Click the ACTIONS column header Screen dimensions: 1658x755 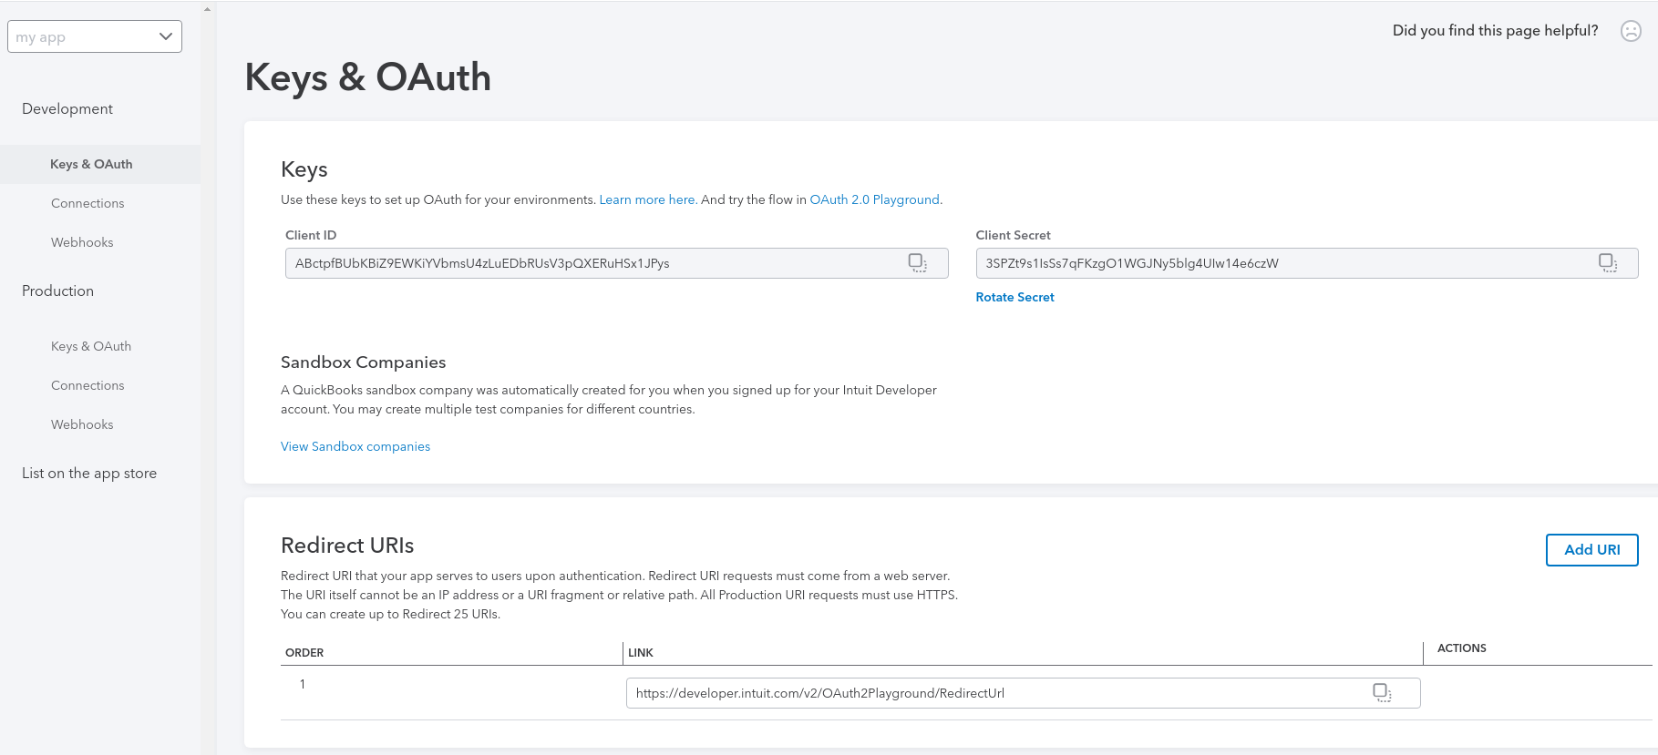click(x=1462, y=648)
